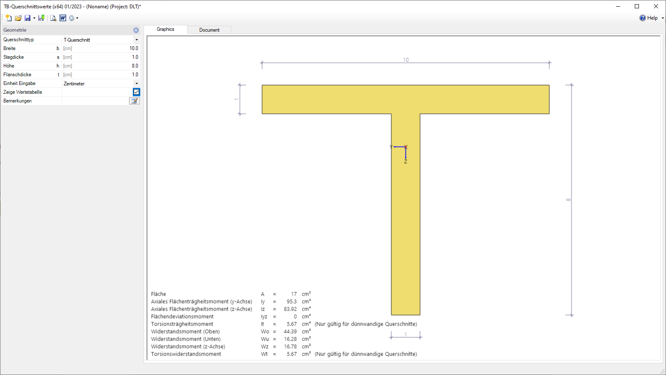
Task: Save with the blue floppy disk icon
Action: click(x=27, y=18)
